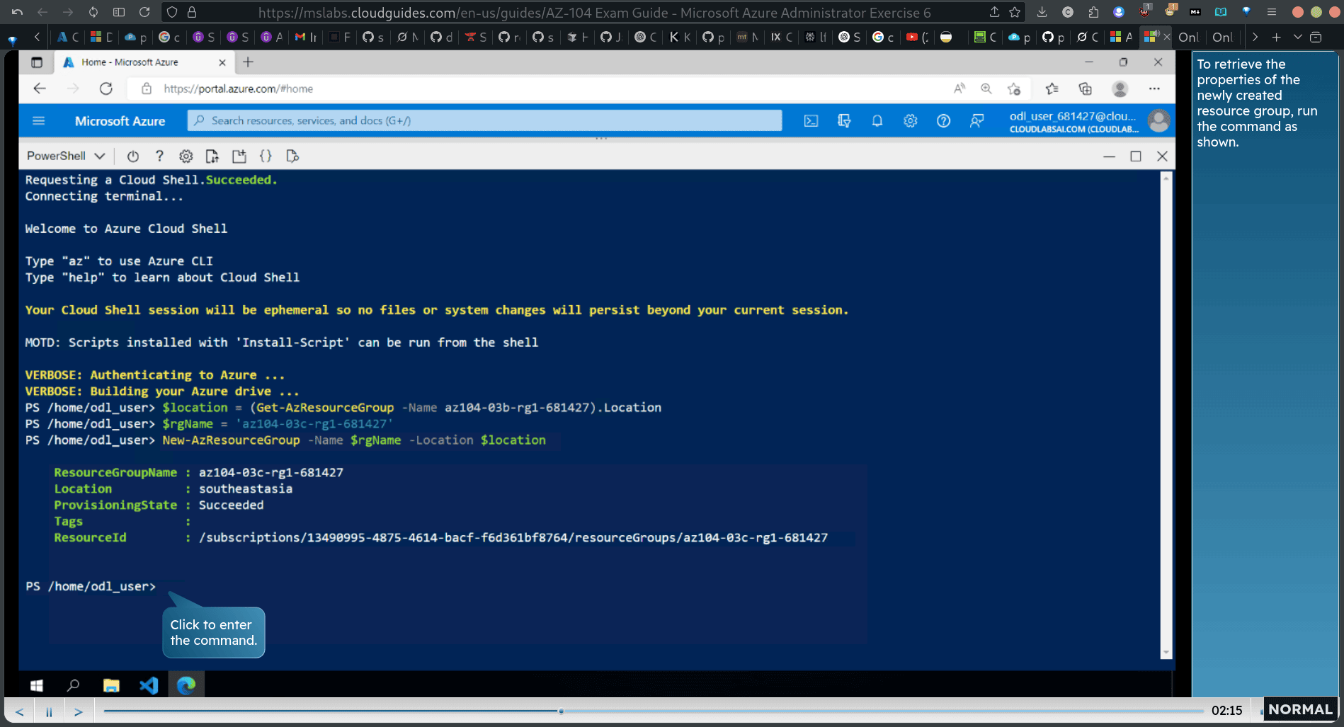Switch to the YouTube browser tab

[x=918, y=37]
